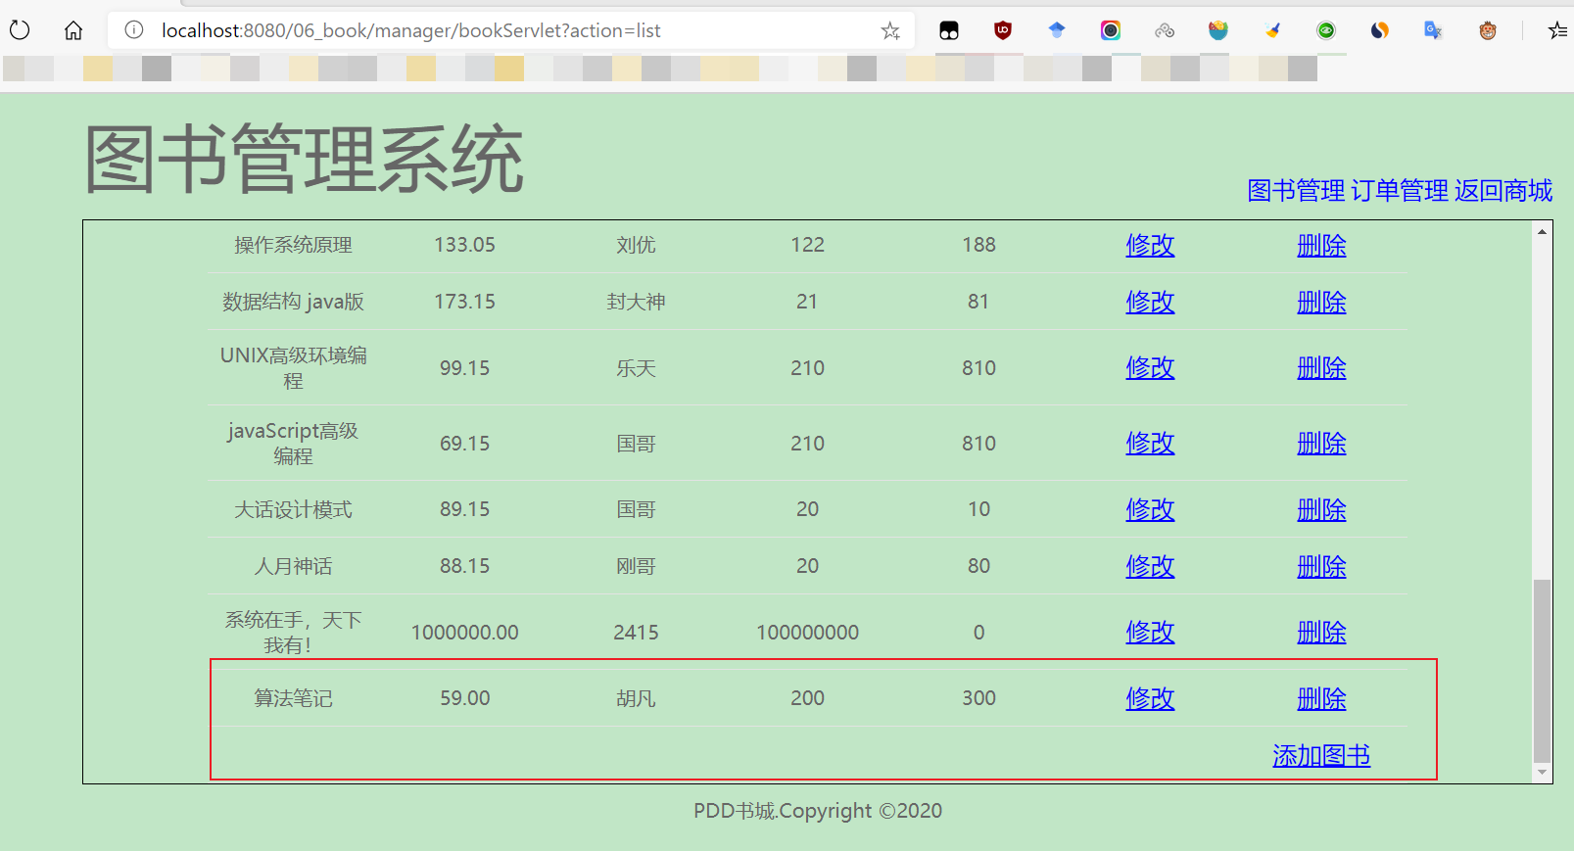Select the 100000000 sales cell
The height and width of the screenshot is (851, 1574).
807,633
